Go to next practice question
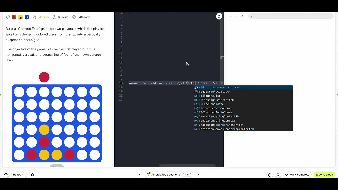 [x=198, y=175]
